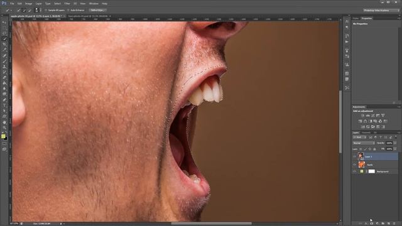402x226 pixels.
Task: Click the horizontal canvas scrollbar
Action: [x=212, y=223]
